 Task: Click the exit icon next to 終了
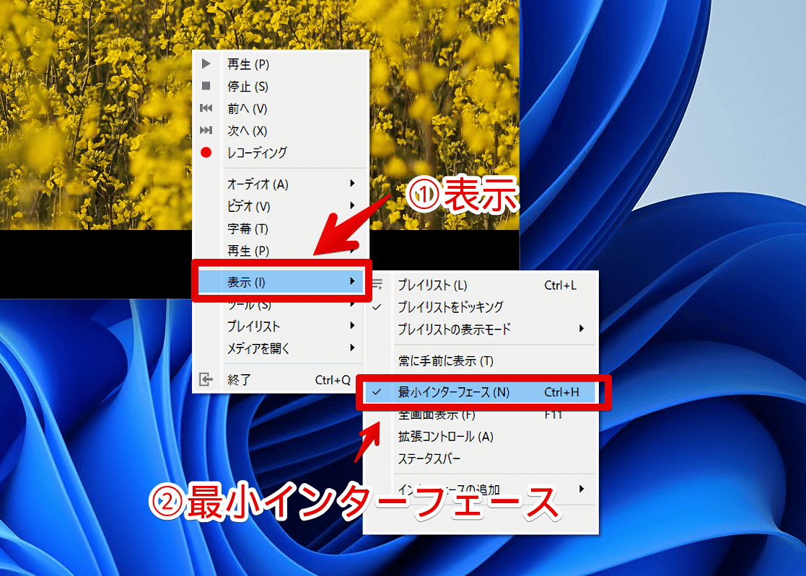(x=206, y=379)
